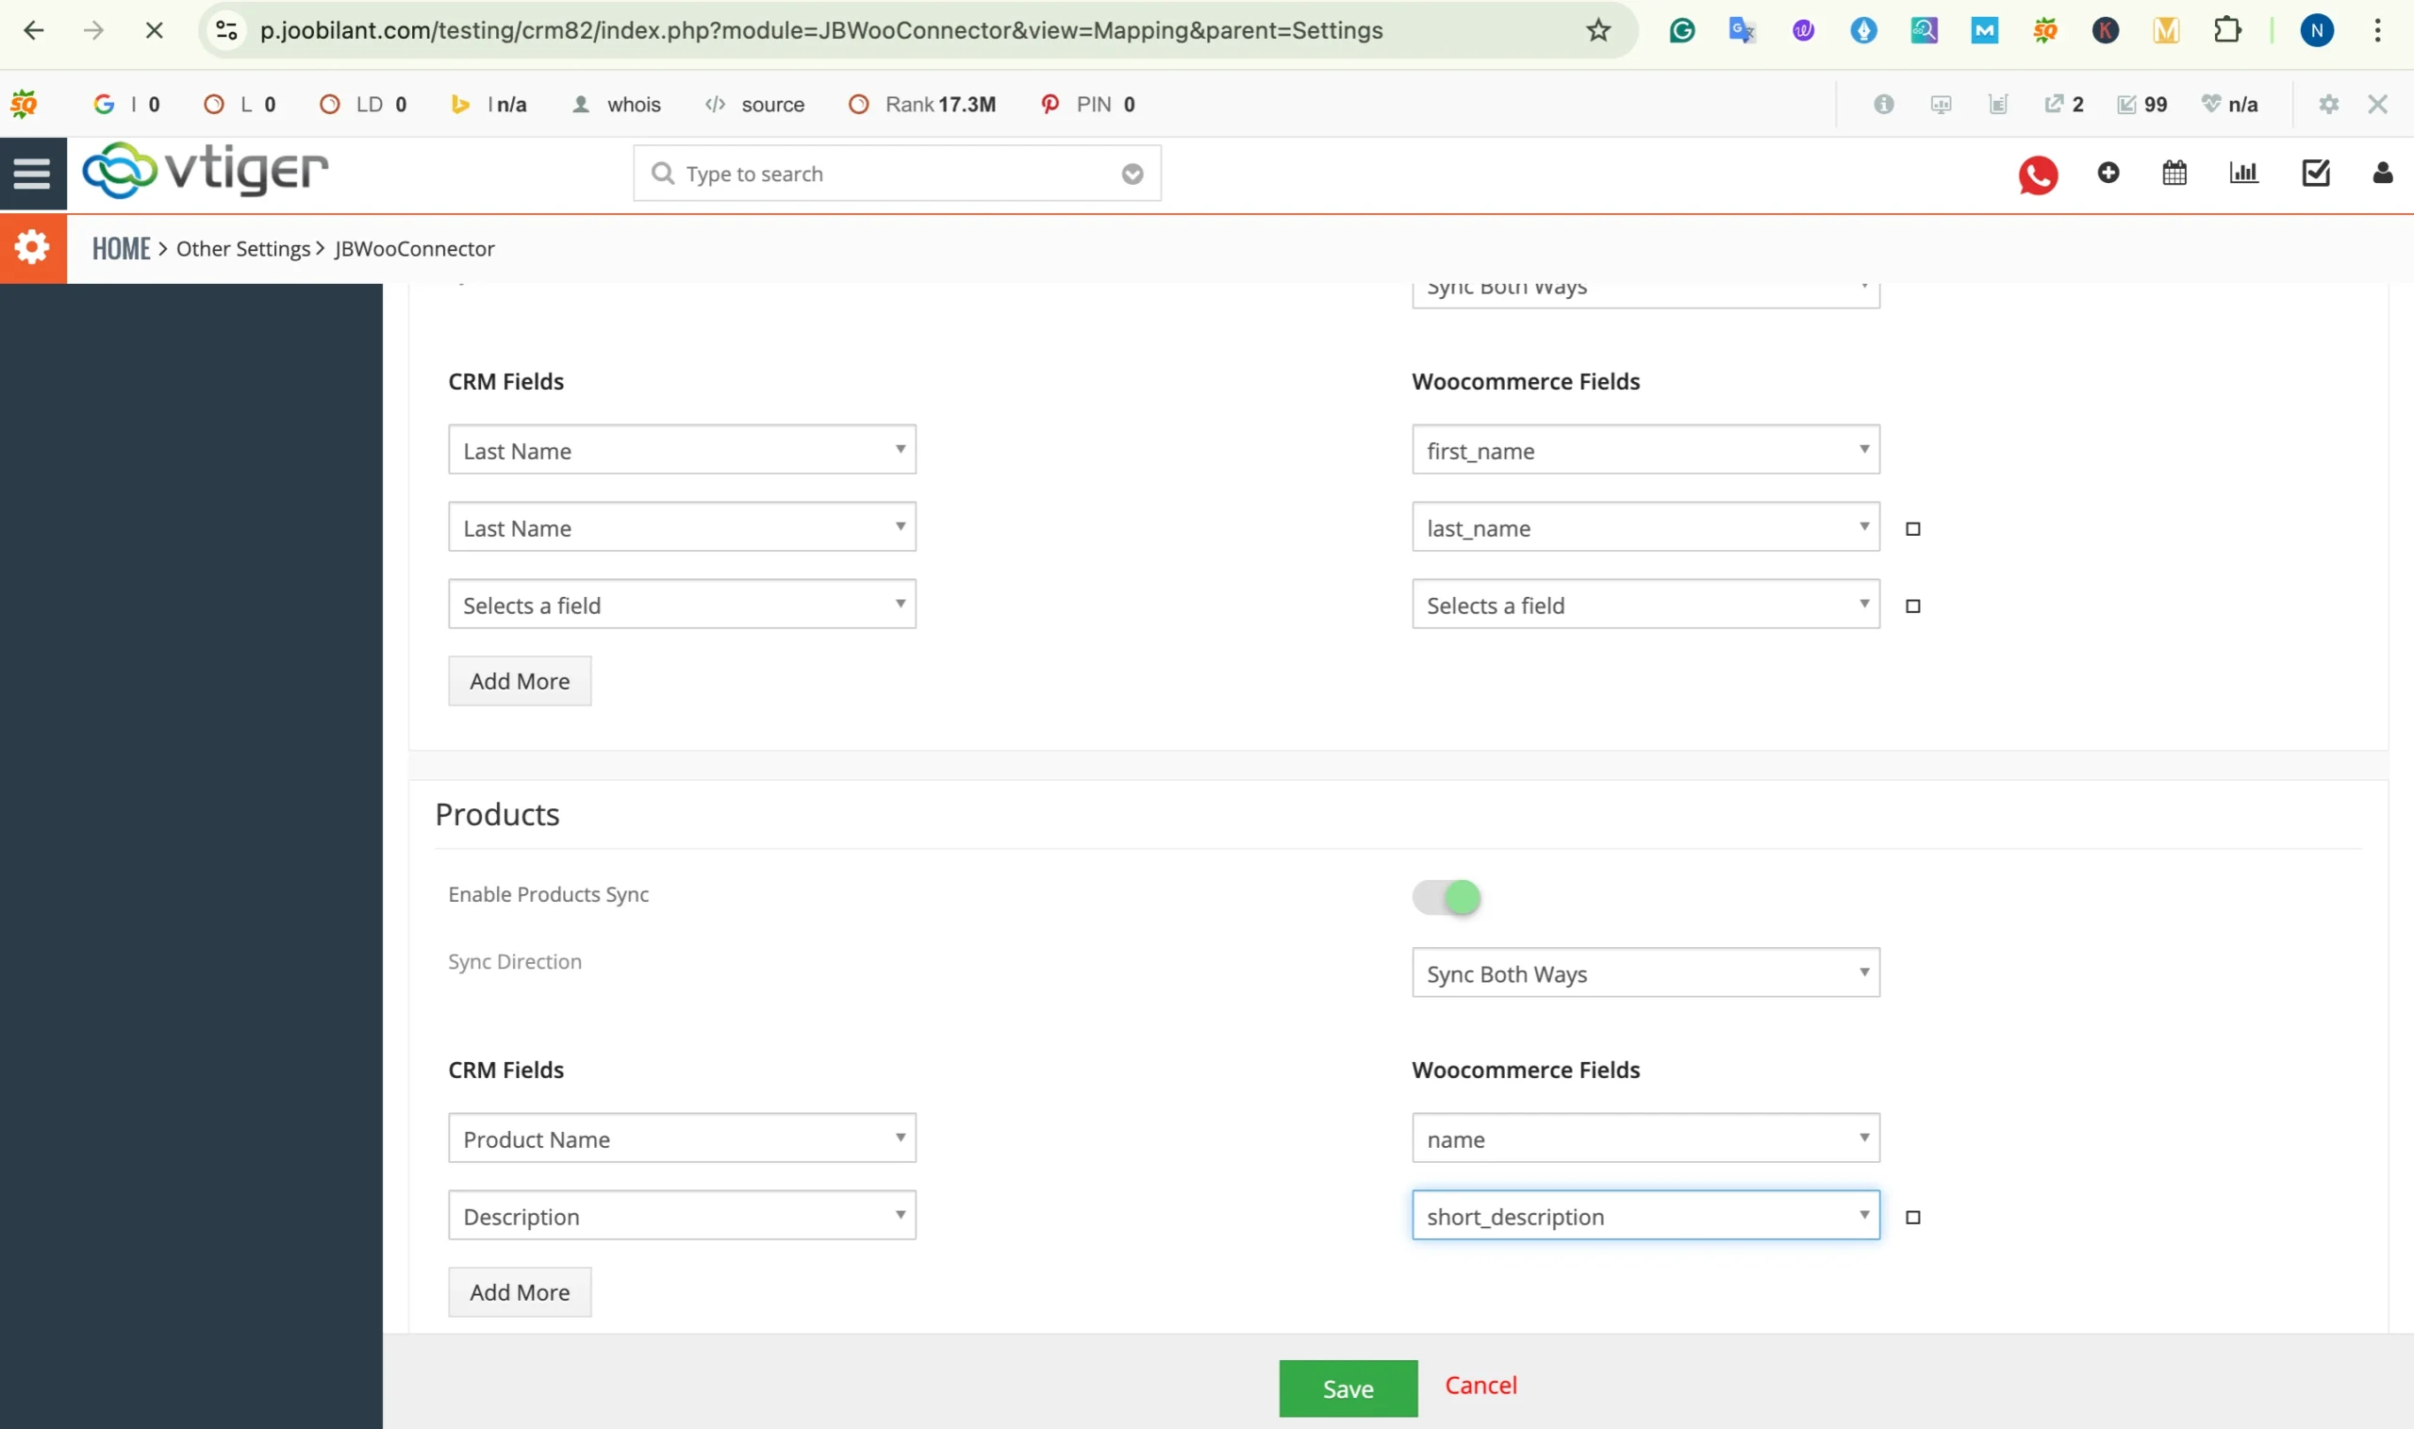Screen dimensions: 2414x1429
Task: Click Other Settings breadcrumb item
Action: click(x=242, y=248)
